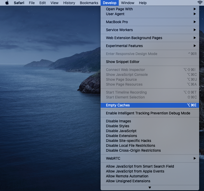The image size is (204, 191).
Task: Open the Edit menu
Action: [x=42, y=3]
